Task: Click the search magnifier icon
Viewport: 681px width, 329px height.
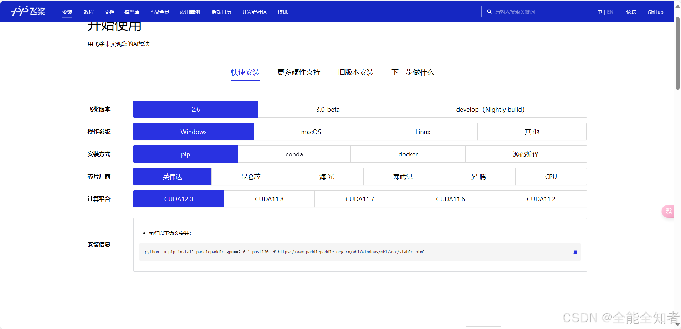Action: (x=489, y=12)
